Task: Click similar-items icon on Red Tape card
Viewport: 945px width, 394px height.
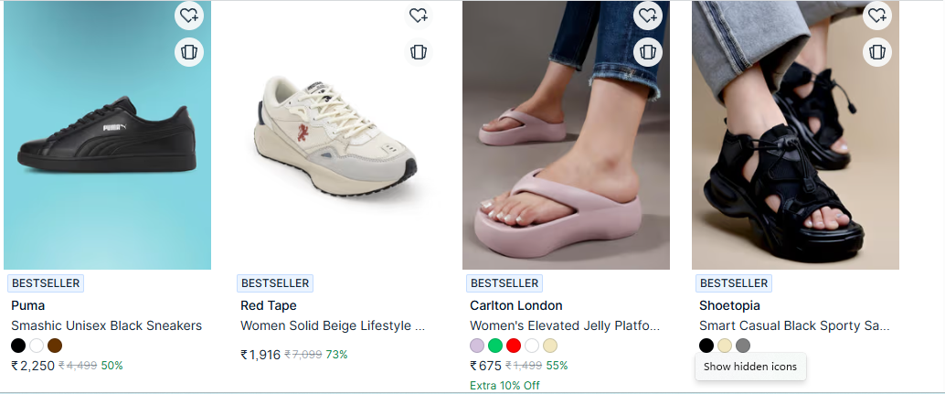Action: click(419, 52)
